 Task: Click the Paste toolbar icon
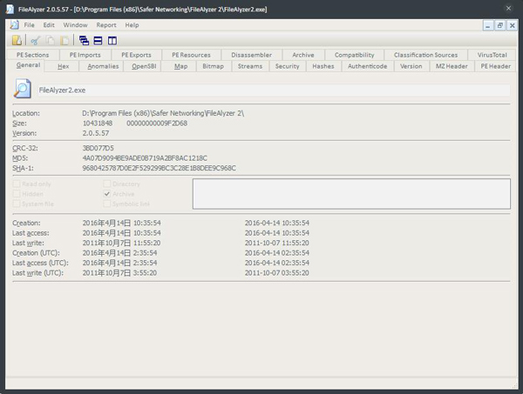[65, 41]
